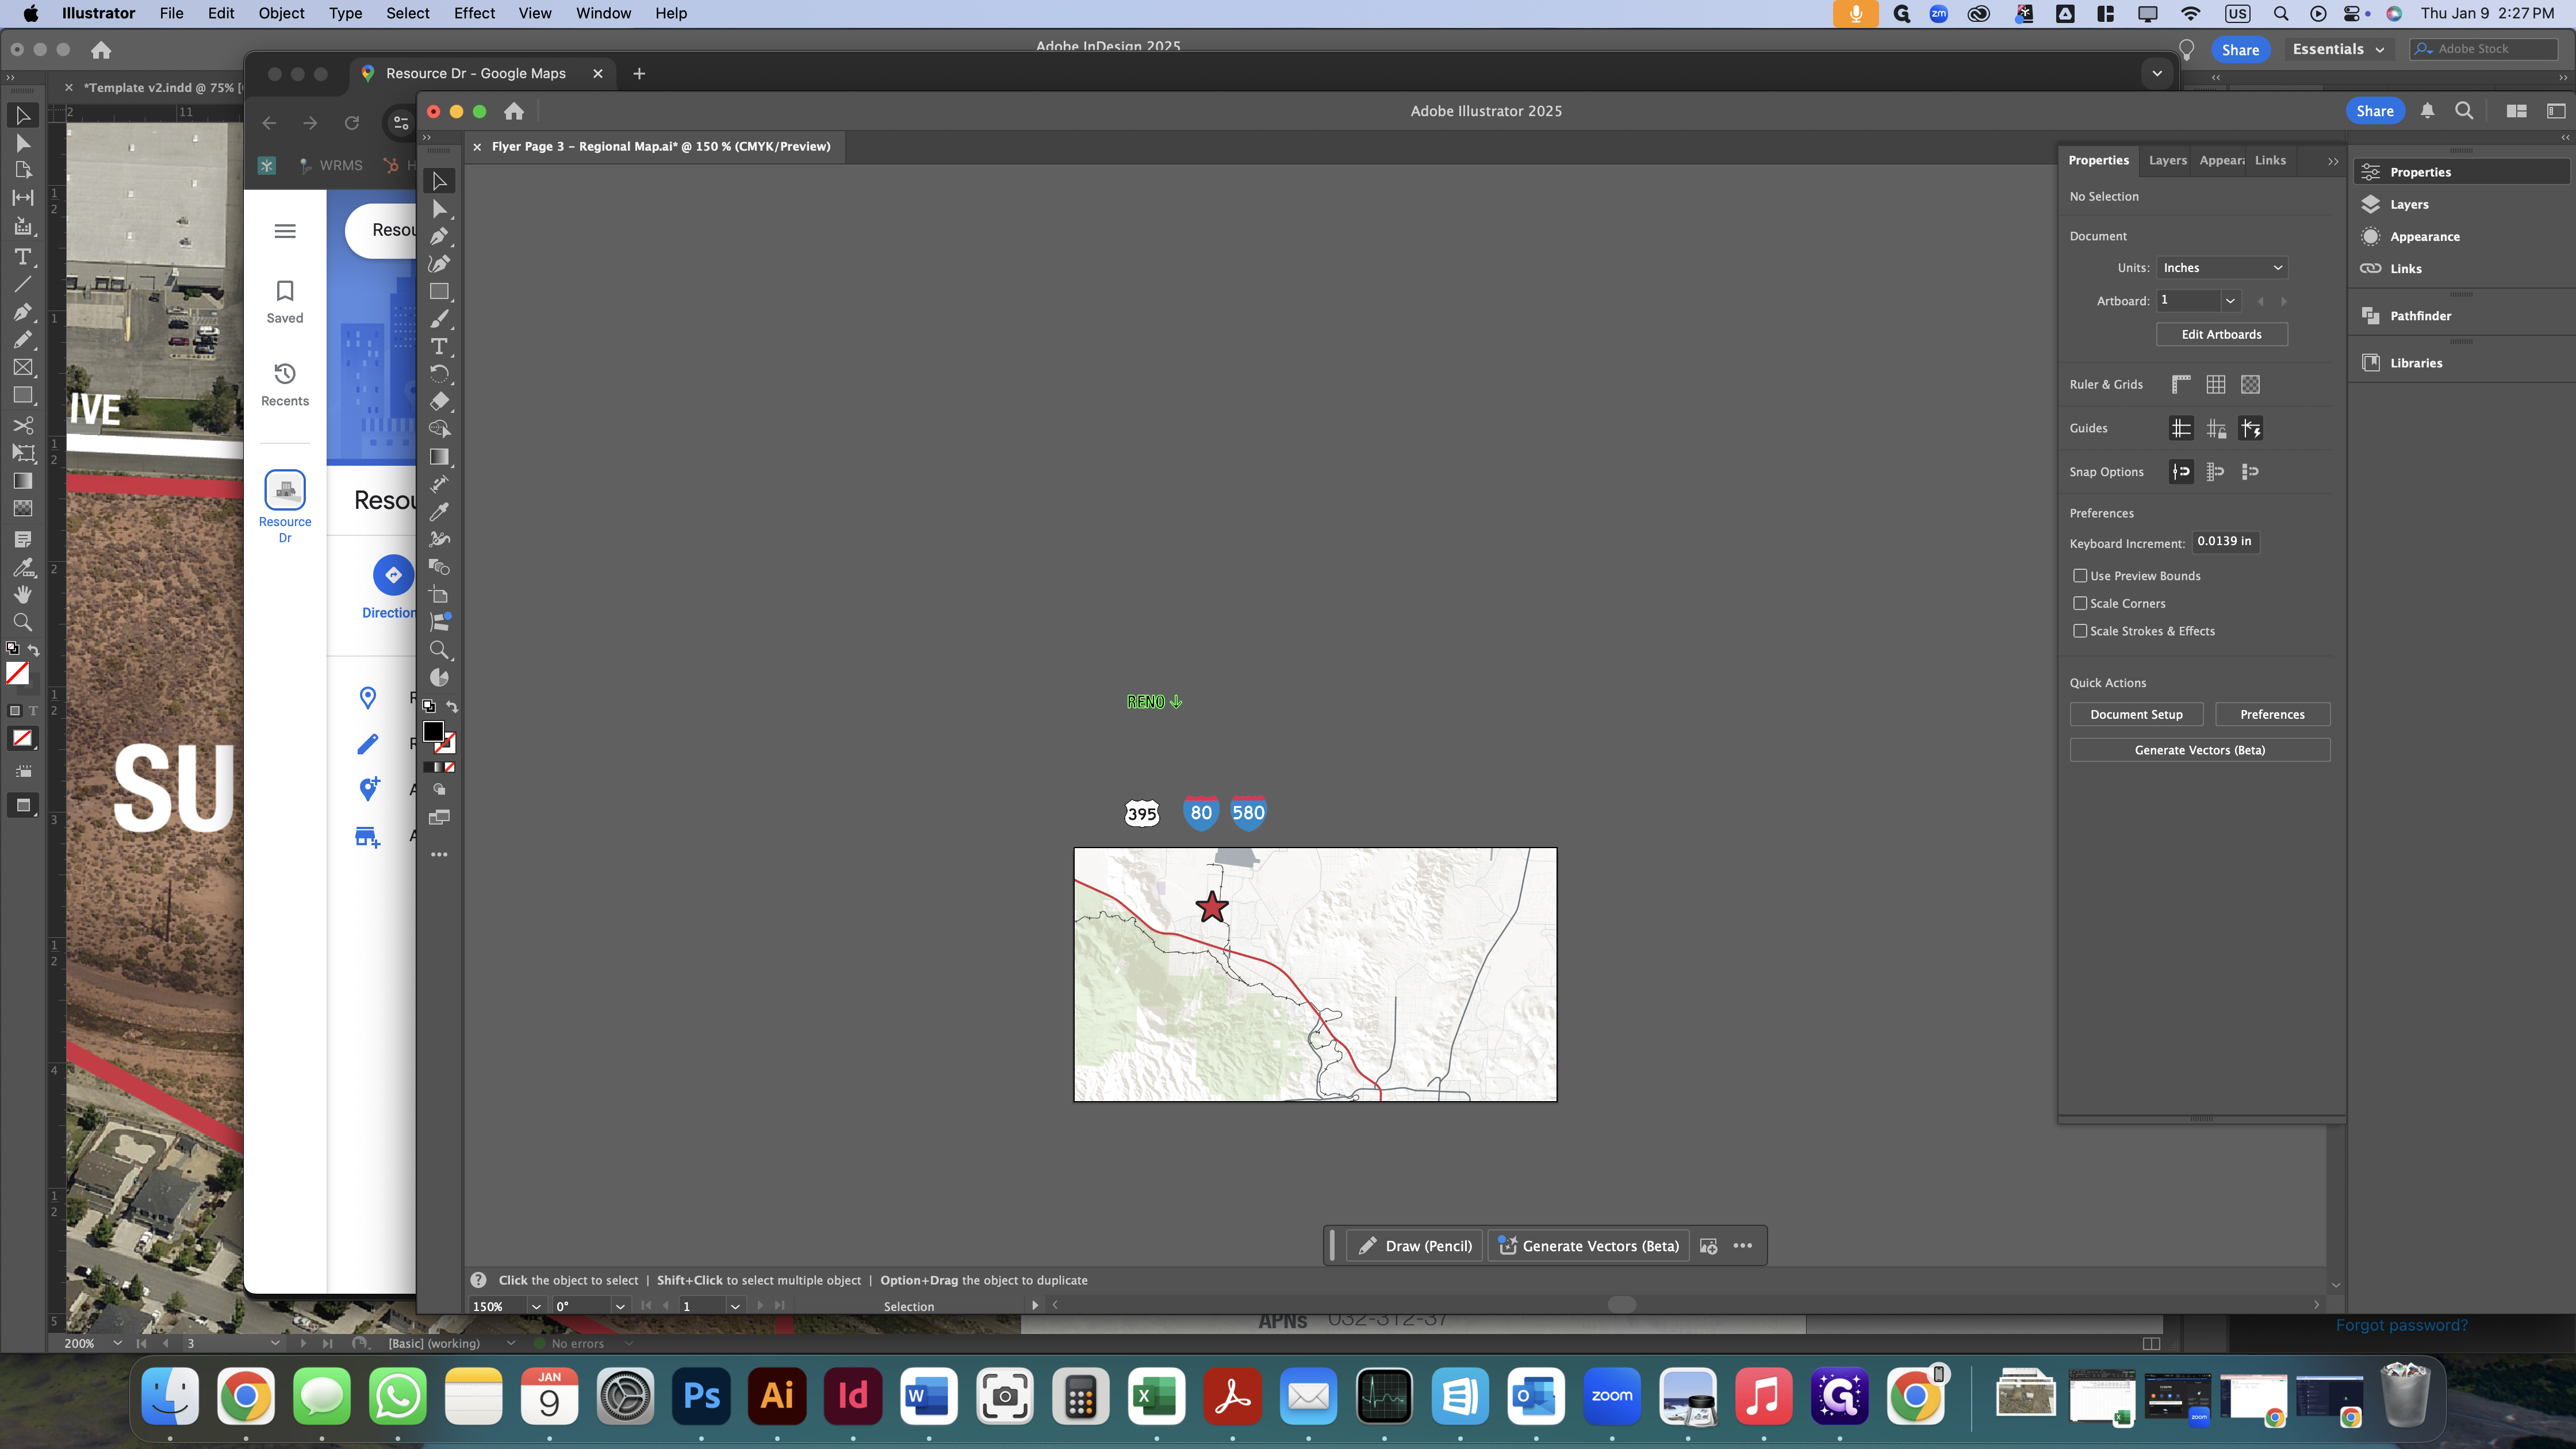Image resolution: width=2576 pixels, height=1449 pixels.
Task: Select the Rectangle tool in Illustrator
Action: coord(439,291)
